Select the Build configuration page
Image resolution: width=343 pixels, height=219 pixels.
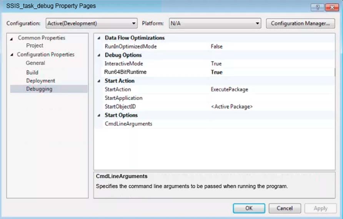tap(32, 72)
